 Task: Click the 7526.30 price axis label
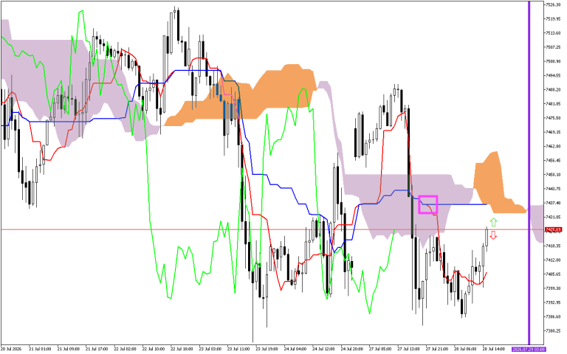553,4
